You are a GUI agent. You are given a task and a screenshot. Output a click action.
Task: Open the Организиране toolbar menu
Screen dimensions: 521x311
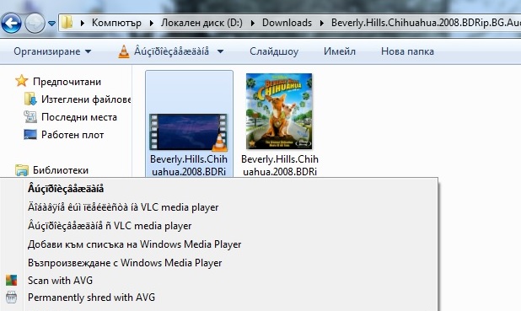(x=52, y=51)
